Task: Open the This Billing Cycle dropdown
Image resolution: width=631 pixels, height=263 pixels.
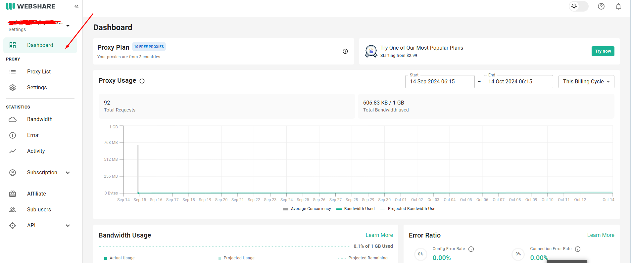Action: [586, 82]
